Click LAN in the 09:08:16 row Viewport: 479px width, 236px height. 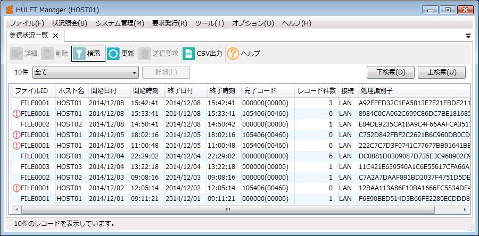[345, 178]
